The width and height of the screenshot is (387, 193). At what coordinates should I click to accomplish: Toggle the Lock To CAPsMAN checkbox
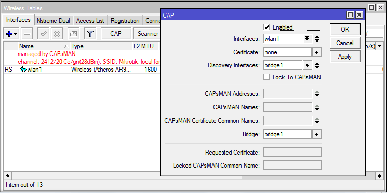click(266, 77)
